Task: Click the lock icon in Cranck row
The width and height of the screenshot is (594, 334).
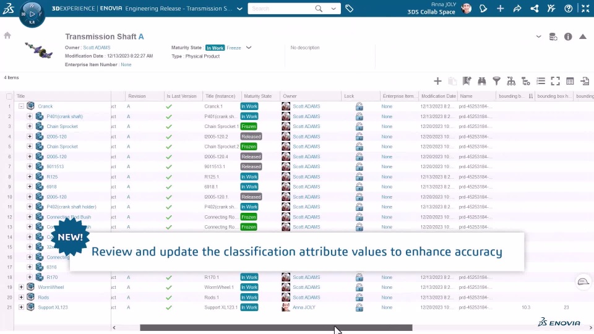Action: click(359, 106)
